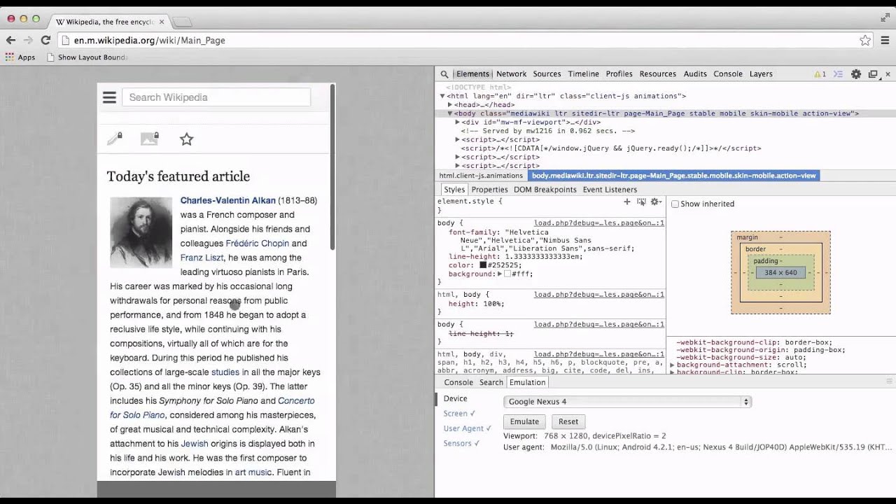
Task: Switch to the Network panel
Action: pyautogui.click(x=511, y=73)
